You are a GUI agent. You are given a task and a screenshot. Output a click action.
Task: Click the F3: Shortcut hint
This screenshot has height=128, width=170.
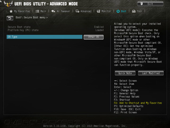[x=122, y=100]
